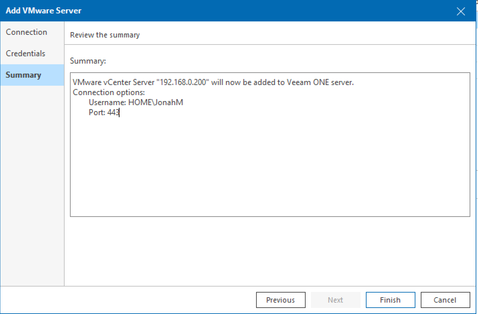The width and height of the screenshot is (478, 314).
Task: Close the Add VMware Server dialog
Action: tap(461, 11)
